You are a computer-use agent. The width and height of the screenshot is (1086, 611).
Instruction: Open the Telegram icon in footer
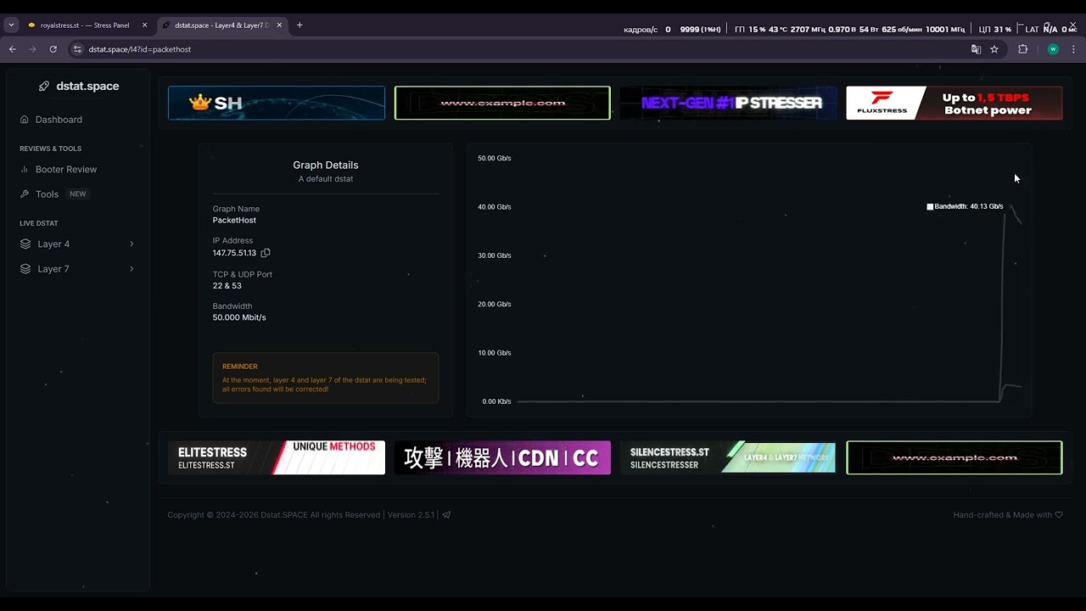pos(446,515)
